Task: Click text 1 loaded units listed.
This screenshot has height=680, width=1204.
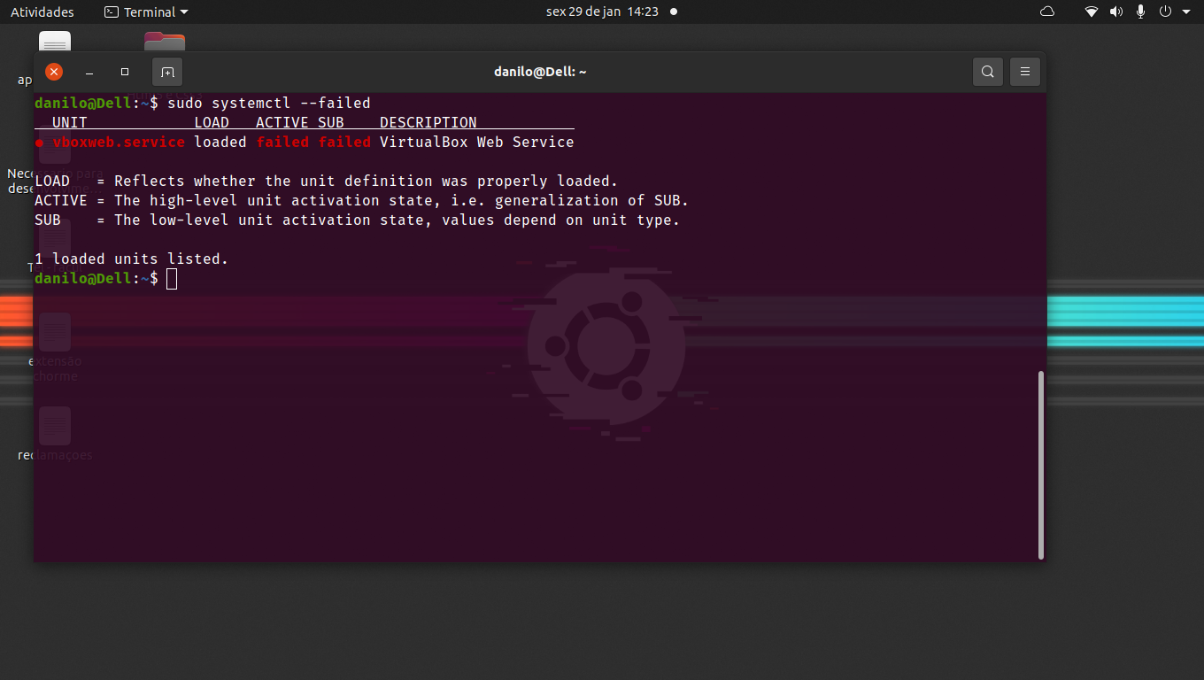Action: pos(132,259)
